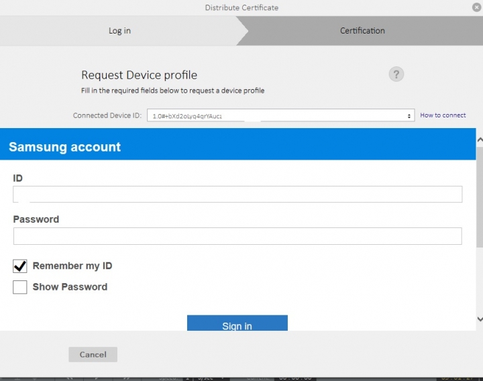Viewport: 483px width, 381px height.
Task: Click the Remember my ID label text
Action: tap(72, 266)
